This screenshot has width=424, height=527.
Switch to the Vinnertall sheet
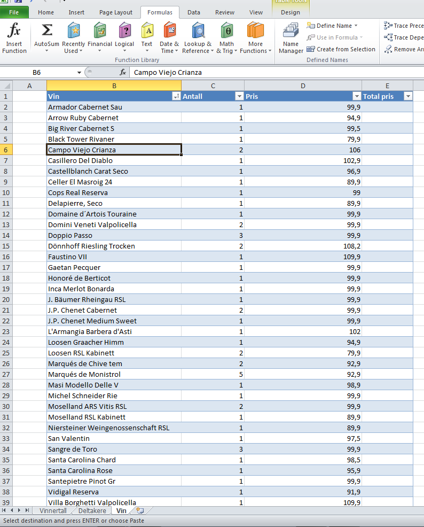tap(53, 511)
